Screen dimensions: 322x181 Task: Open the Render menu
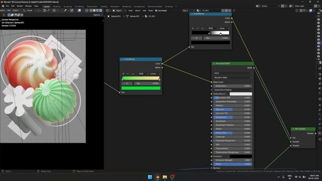pos(20,6)
